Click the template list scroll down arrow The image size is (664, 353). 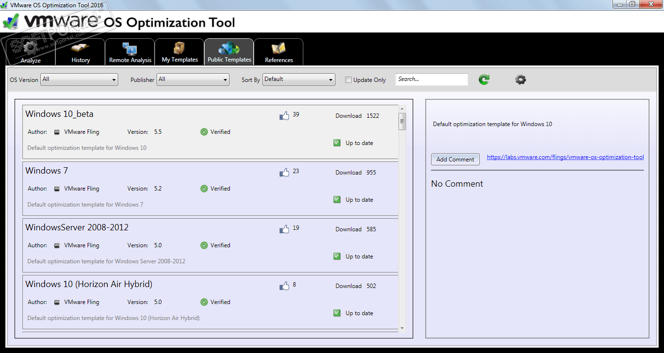402,328
